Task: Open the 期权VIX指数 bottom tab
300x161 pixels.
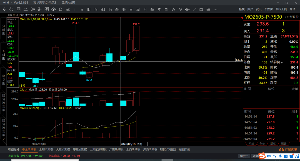Action: tap(168, 150)
